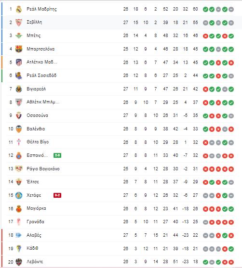Click the Αλαβές team name
The width and height of the screenshot is (242, 268).
click(x=34, y=235)
